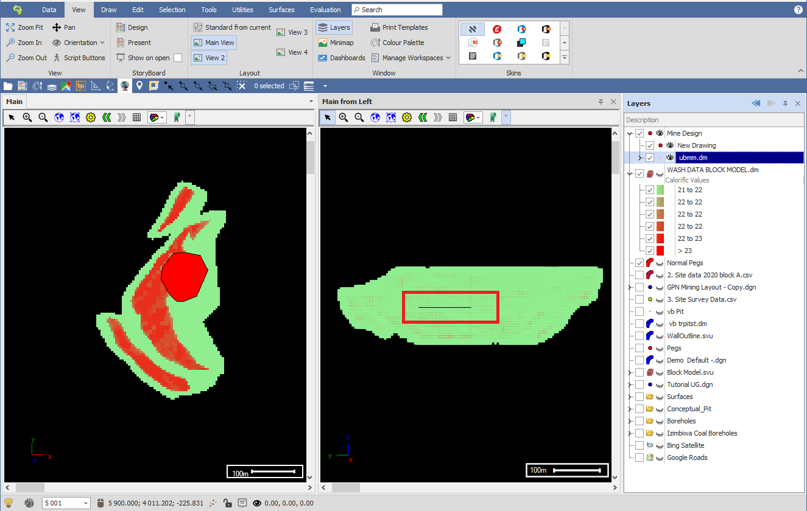
Task: Click the Zoom Fit tool in the ribbon
Action: pos(25,27)
